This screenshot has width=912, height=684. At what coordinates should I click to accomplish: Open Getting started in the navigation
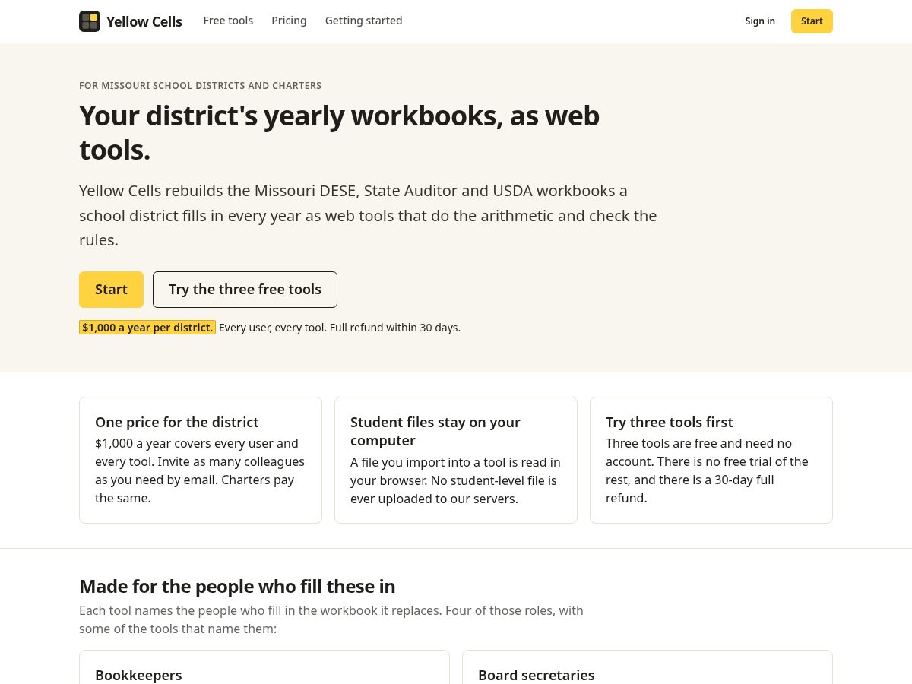click(363, 21)
